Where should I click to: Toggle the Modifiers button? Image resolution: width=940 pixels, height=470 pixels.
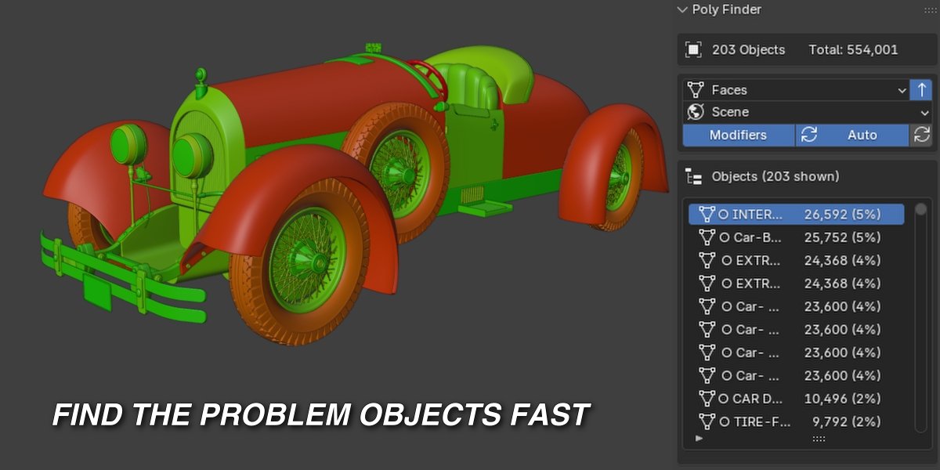click(x=738, y=135)
